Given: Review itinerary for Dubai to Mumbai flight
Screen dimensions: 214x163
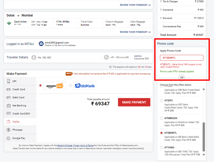Looking at the screenshot, I should click(x=135, y=32).
